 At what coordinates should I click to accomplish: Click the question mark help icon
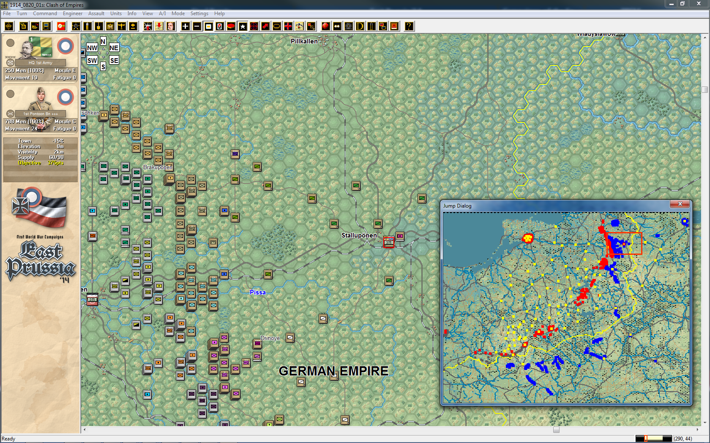pyautogui.click(x=409, y=26)
